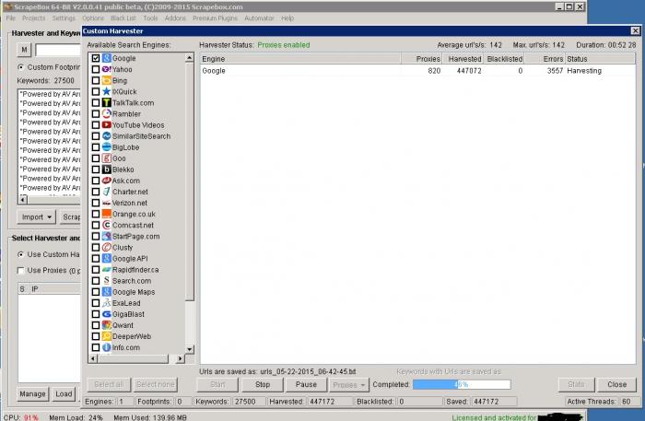Image resolution: width=645 pixels, height=421 pixels.
Task: Click the Search.com icon
Action: [x=107, y=280]
